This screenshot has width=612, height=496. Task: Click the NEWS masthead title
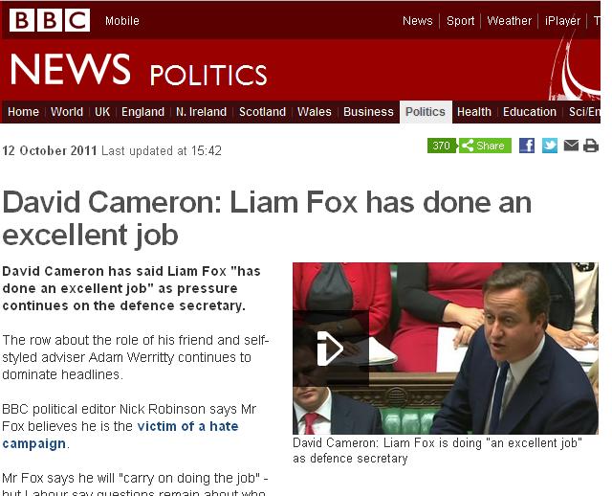tap(70, 69)
